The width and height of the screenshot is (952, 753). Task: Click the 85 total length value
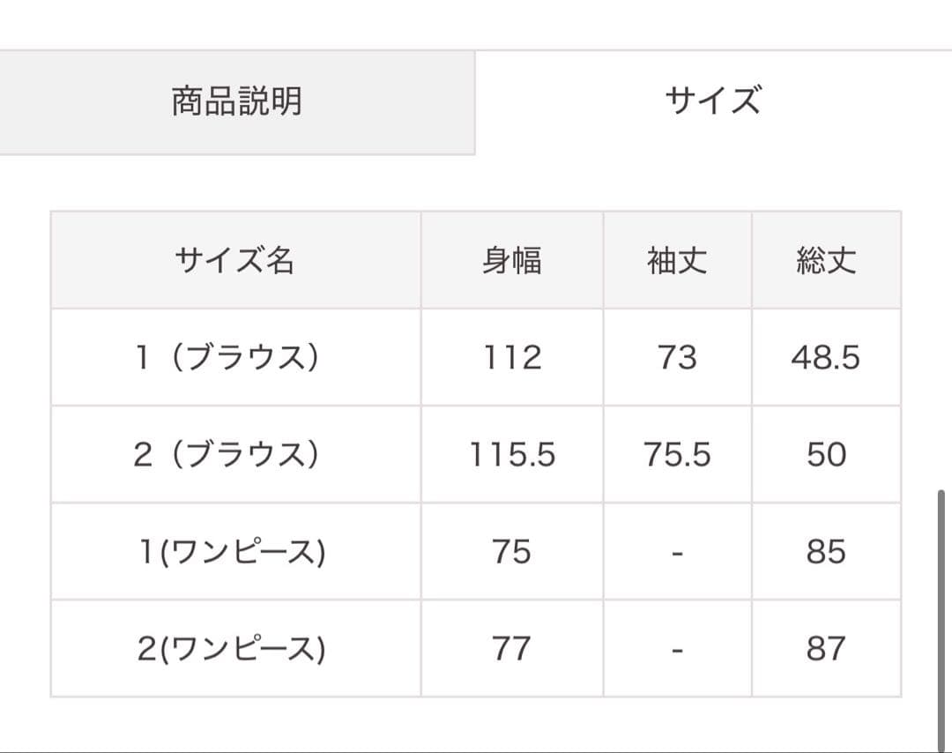pos(826,552)
